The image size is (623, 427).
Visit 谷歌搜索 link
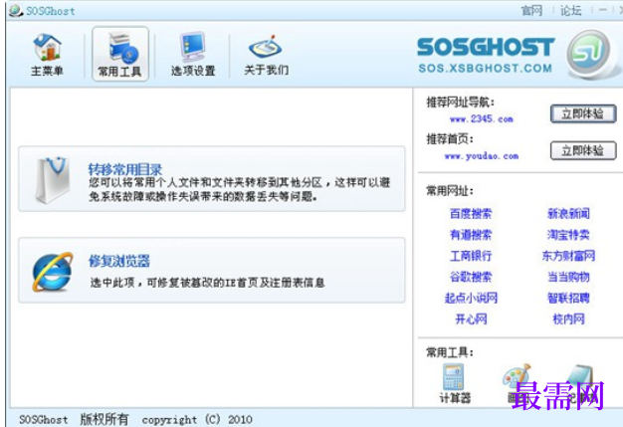pyautogui.click(x=471, y=277)
